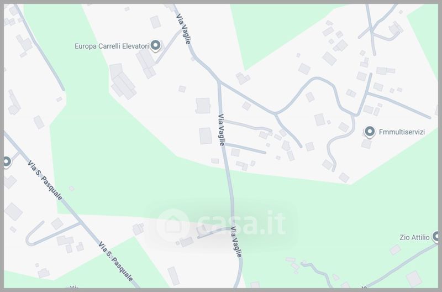The height and width of the screenshot is (292, 442).
Task: Click the Via Vaglie label beside casa.it watermark
Action: click(x=236, y=242)
